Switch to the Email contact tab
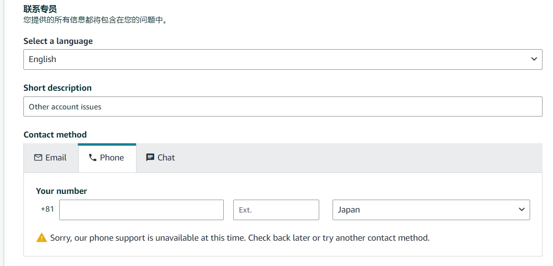The image size is (553, 266). point(51,158)
